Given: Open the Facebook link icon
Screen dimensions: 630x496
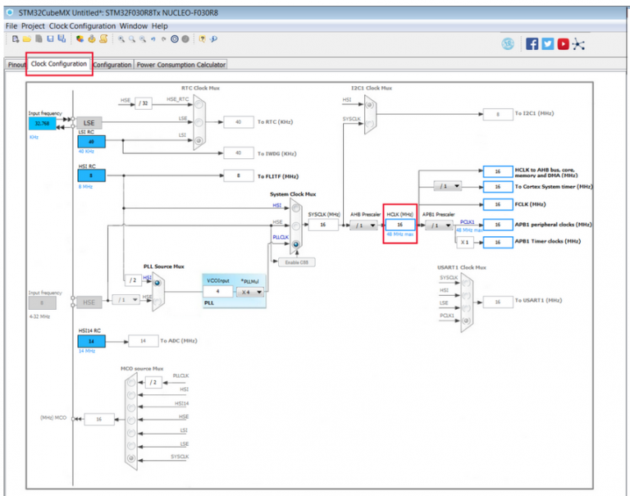Looking at the screenshot, I should pos(532,43).
